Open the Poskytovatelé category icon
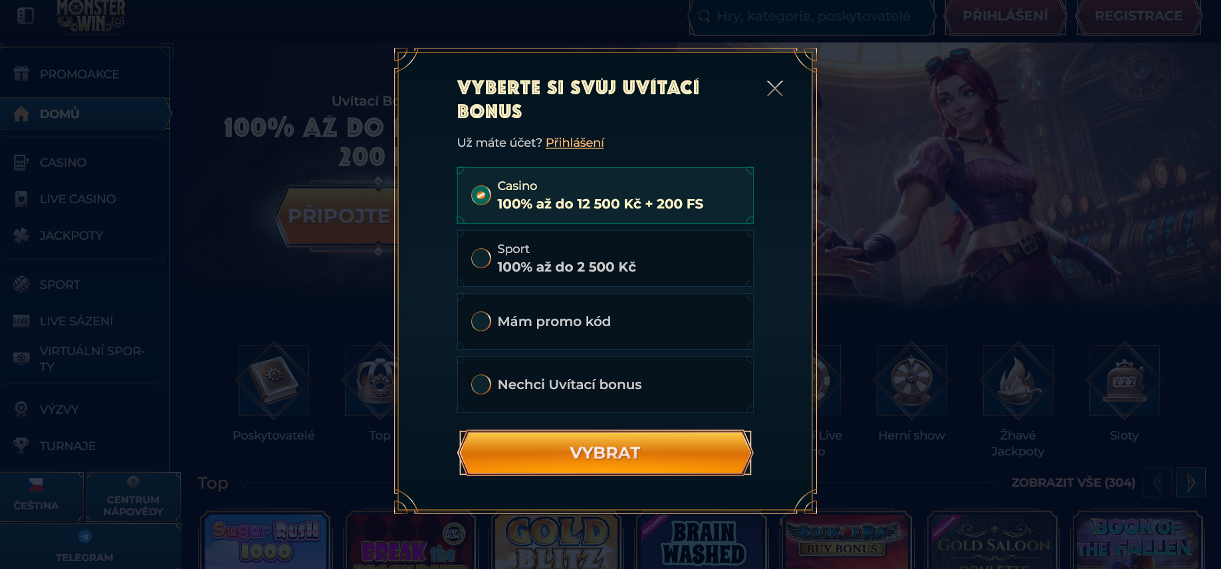1221x569 pixels. pos(273,380)
